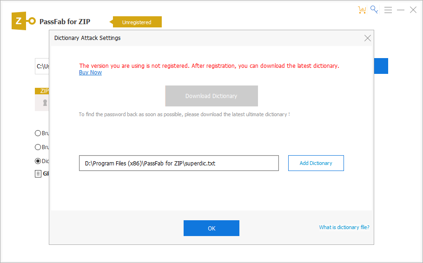423x263 pixels.
Task: Click the Dictionary Attack Settings title
Action: pyautogui.click(x=87, y=38)
